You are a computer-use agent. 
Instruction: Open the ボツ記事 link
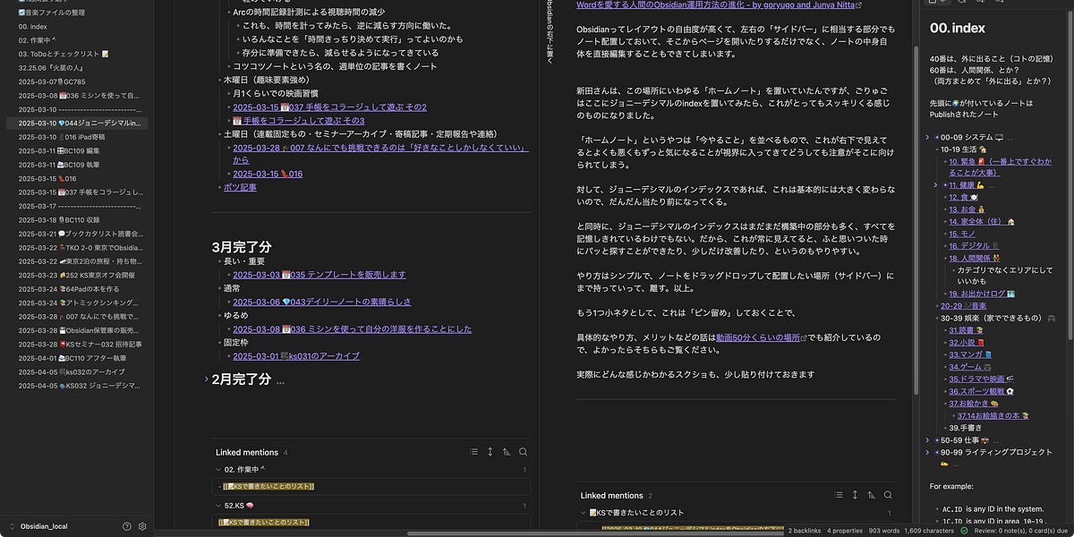(240, 187)
